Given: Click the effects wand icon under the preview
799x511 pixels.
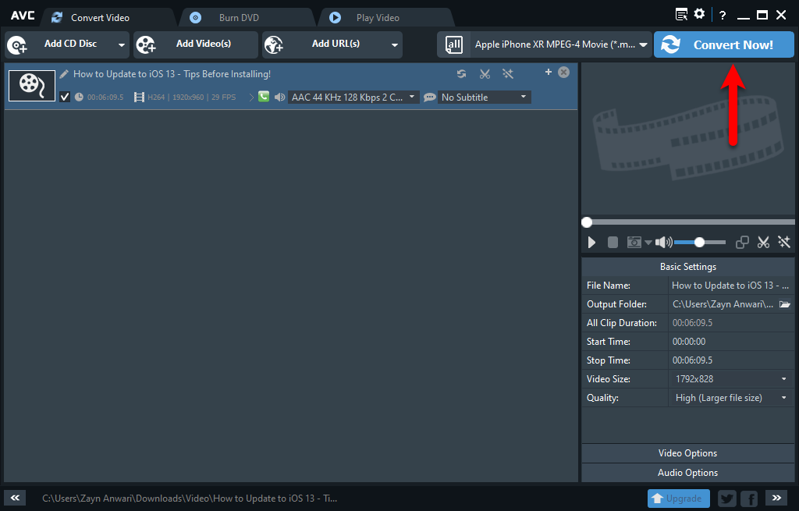Looking at the screenshot, I should coord(783,242).
